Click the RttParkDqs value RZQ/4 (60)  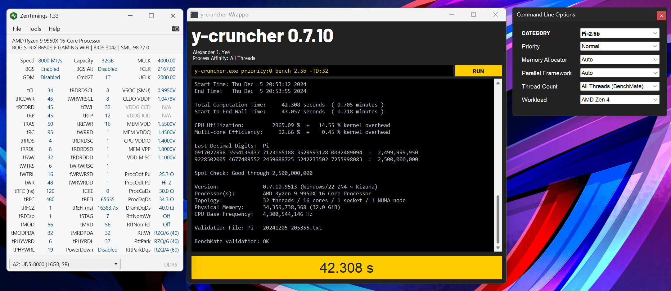point(166,250)
